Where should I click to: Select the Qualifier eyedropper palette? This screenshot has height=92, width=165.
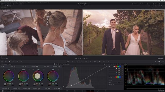pyautogui.click(x=77, y=61)
